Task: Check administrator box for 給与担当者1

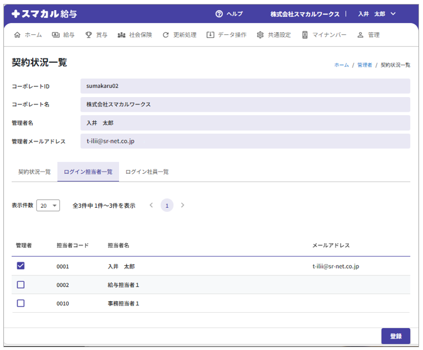Action: pyautogui.click(x=21, y=285)
